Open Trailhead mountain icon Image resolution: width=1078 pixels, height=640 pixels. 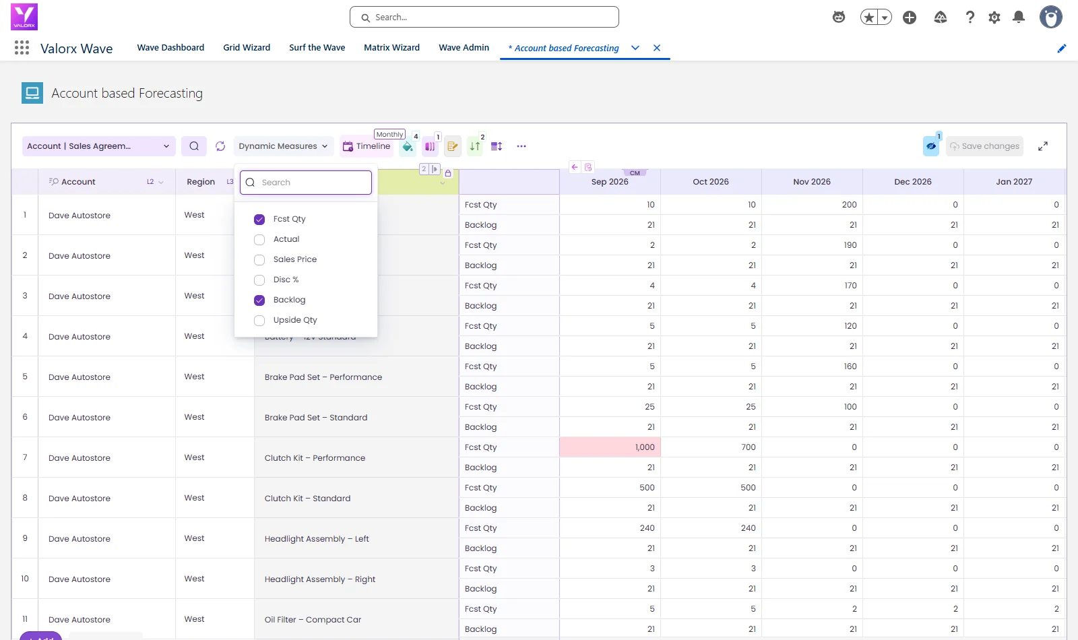[941, 18]
